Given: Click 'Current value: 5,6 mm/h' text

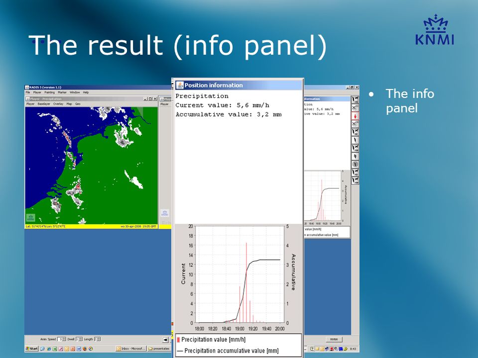Looking at the screenshot, I should [222, 105].
